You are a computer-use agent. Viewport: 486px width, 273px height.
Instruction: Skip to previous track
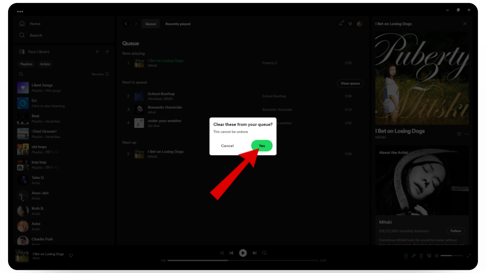tap(231, 253)
